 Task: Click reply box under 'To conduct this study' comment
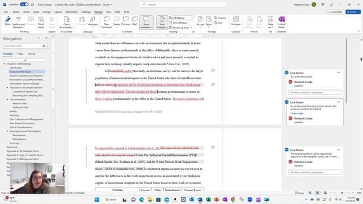click(315, 92)
